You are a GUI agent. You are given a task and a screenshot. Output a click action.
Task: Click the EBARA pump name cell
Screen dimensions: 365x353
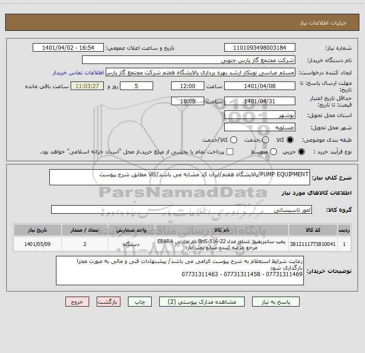point(222,244)
